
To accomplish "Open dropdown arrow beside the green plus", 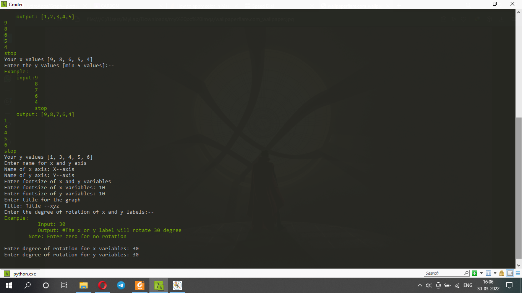I will pyautogui.click(x=481, y=273).
